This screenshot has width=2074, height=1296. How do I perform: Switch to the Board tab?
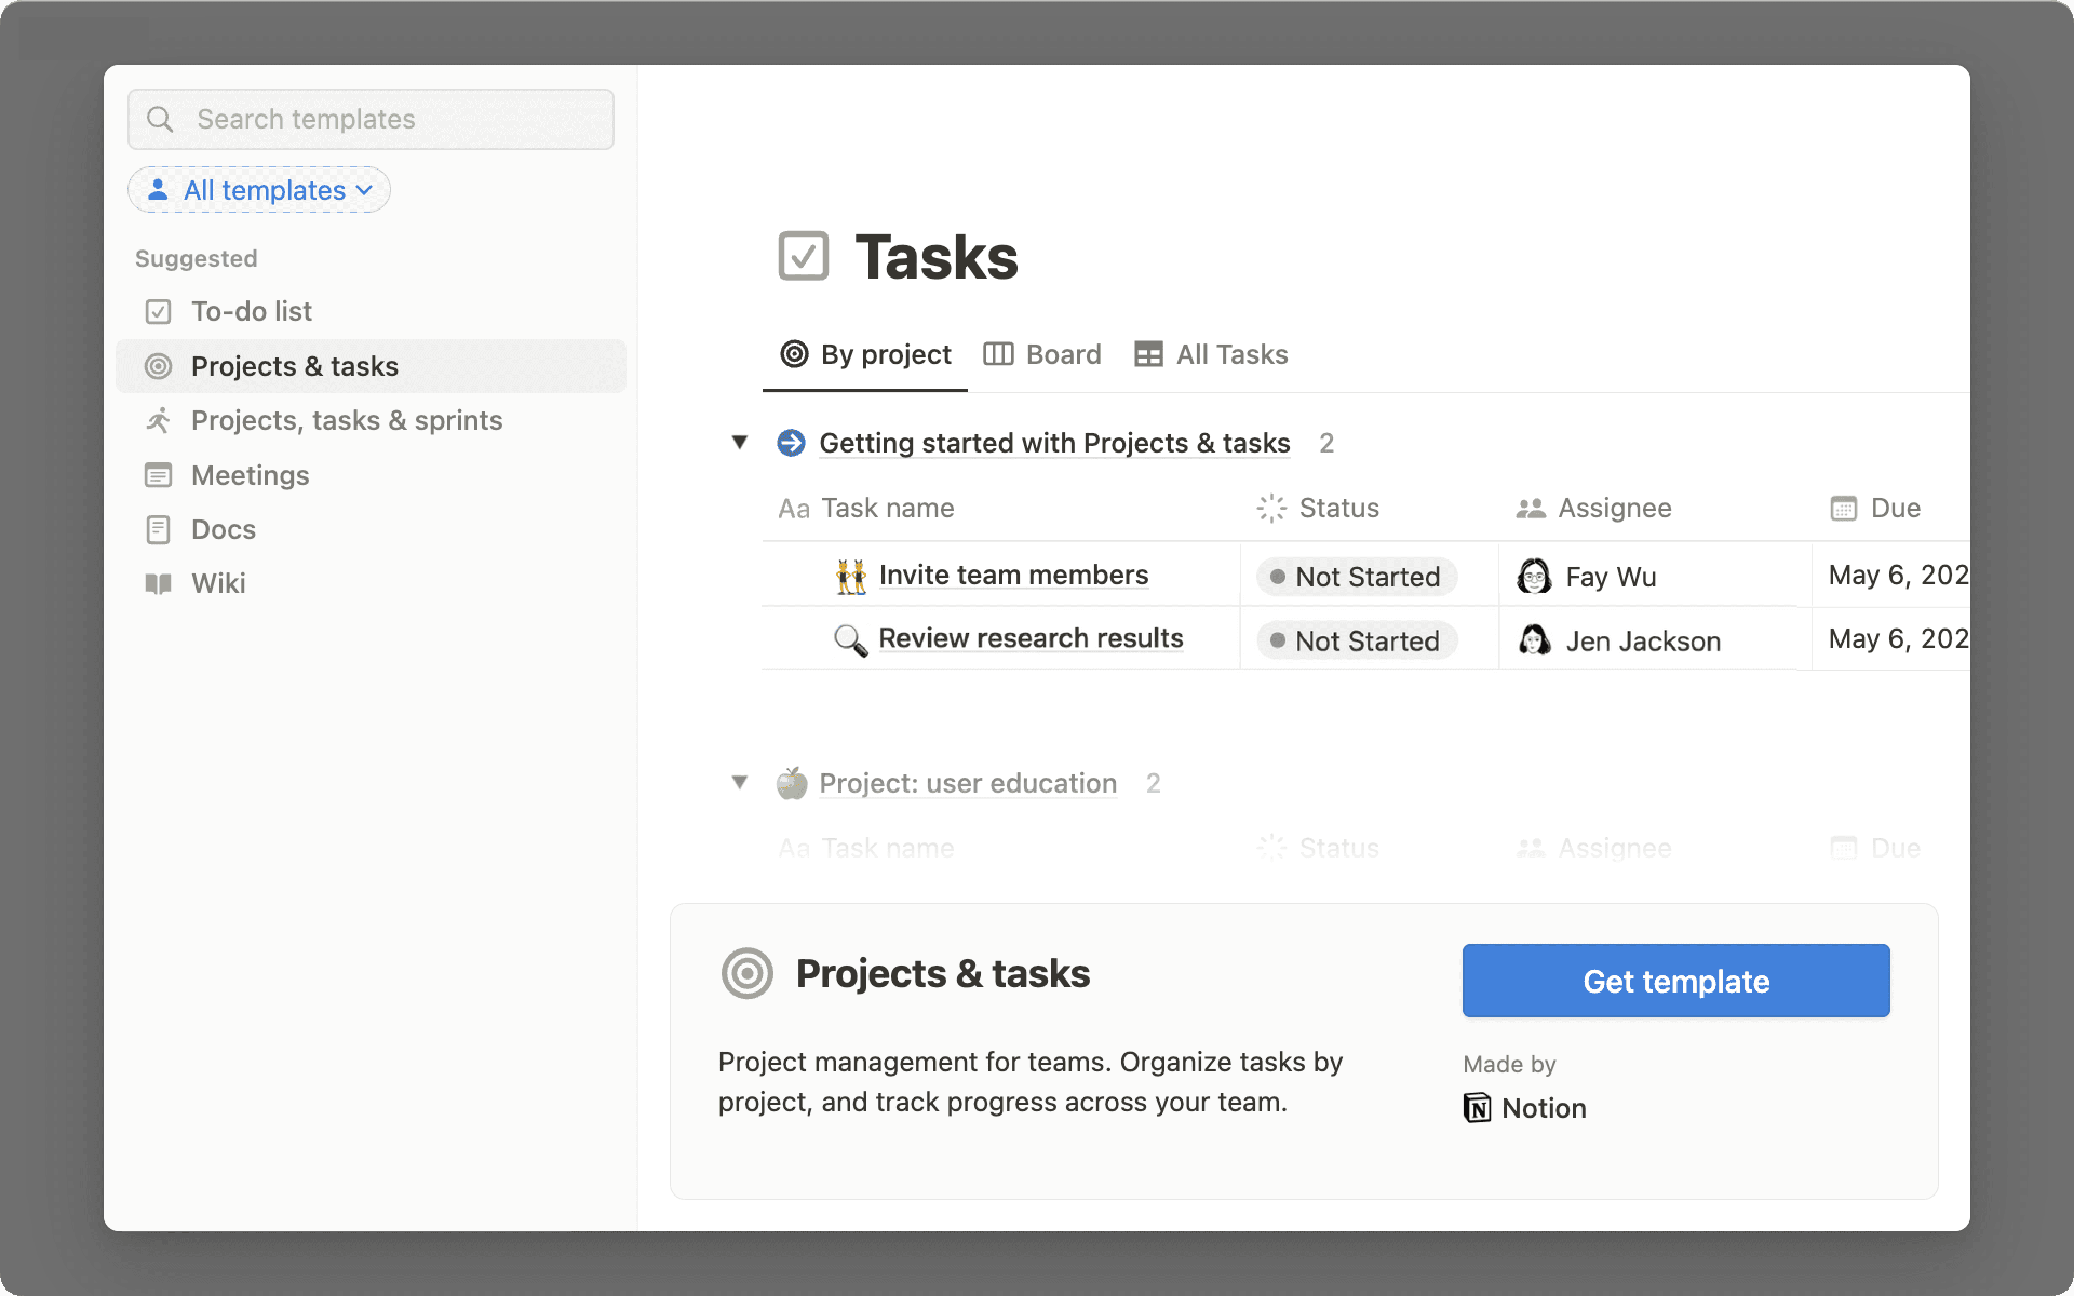(x=1063, y=354)
